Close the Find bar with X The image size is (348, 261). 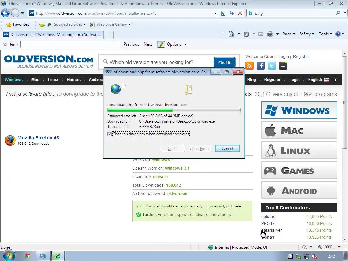[x=5, y=45]
